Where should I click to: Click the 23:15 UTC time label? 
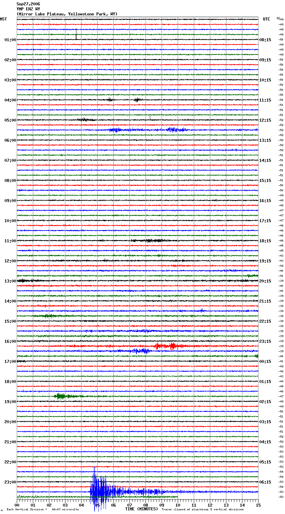pos(265,341)
